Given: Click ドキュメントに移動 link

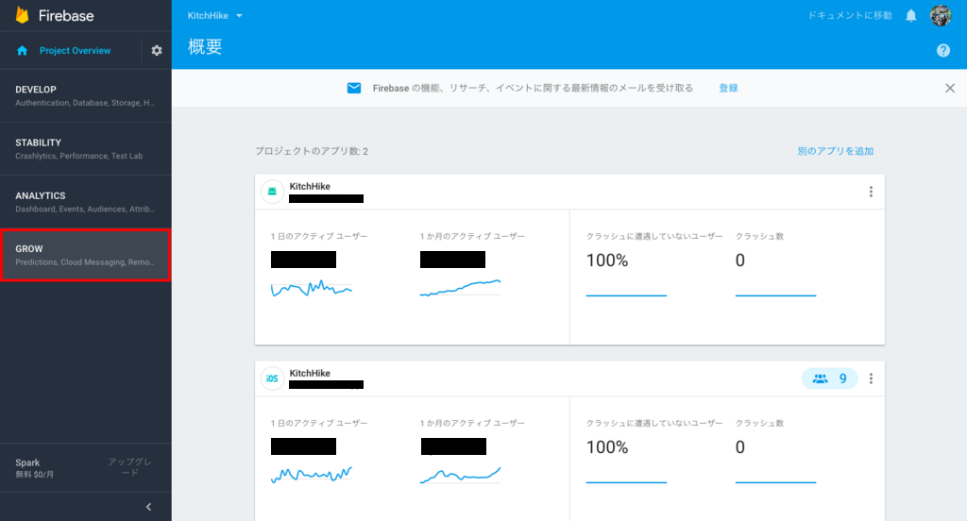Looking at the screenshot, I should (850, 15).
